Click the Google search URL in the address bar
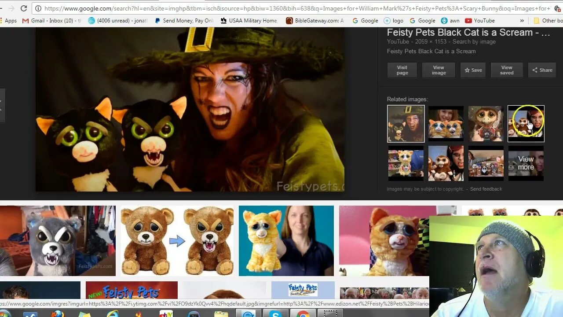Image resolution: width=563 pixels, height=317 pixels. [x=297, y=8]
